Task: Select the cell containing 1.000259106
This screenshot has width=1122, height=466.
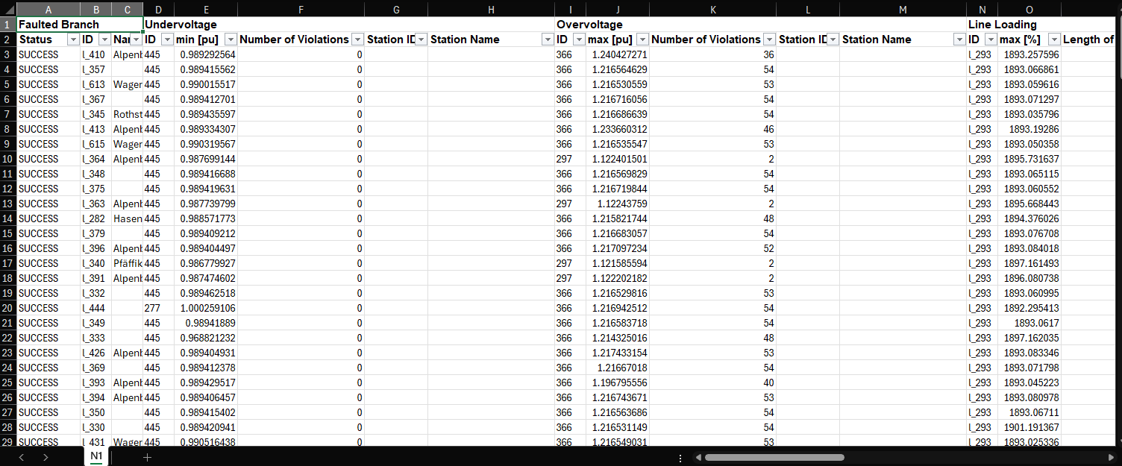Action: 206,308
